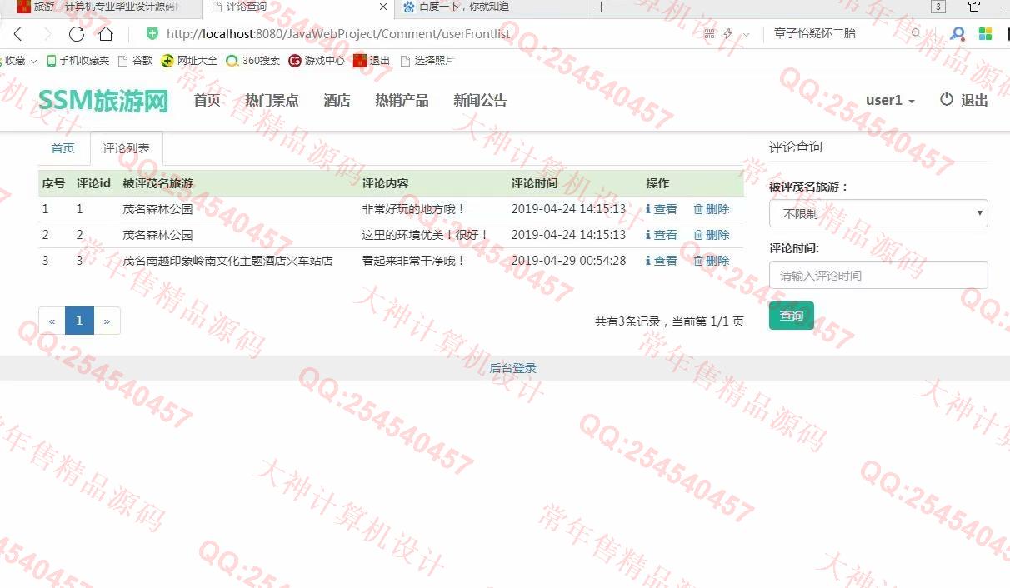View comment 3 看起来非常干净哦
The width and height of the screenshot is (1010, 588).
coord(662,261)
